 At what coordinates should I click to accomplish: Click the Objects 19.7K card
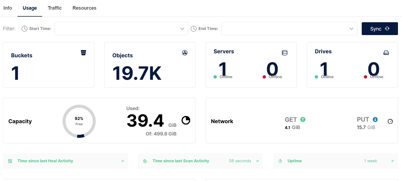point(150,65)
